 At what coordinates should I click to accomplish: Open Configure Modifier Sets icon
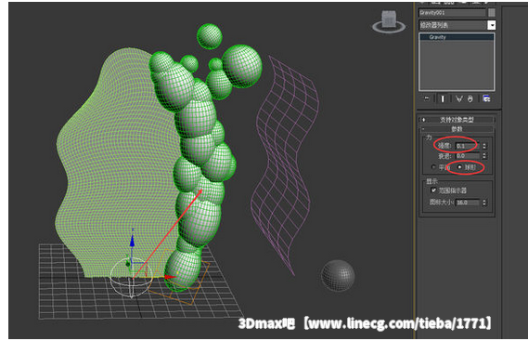point(486,98)
